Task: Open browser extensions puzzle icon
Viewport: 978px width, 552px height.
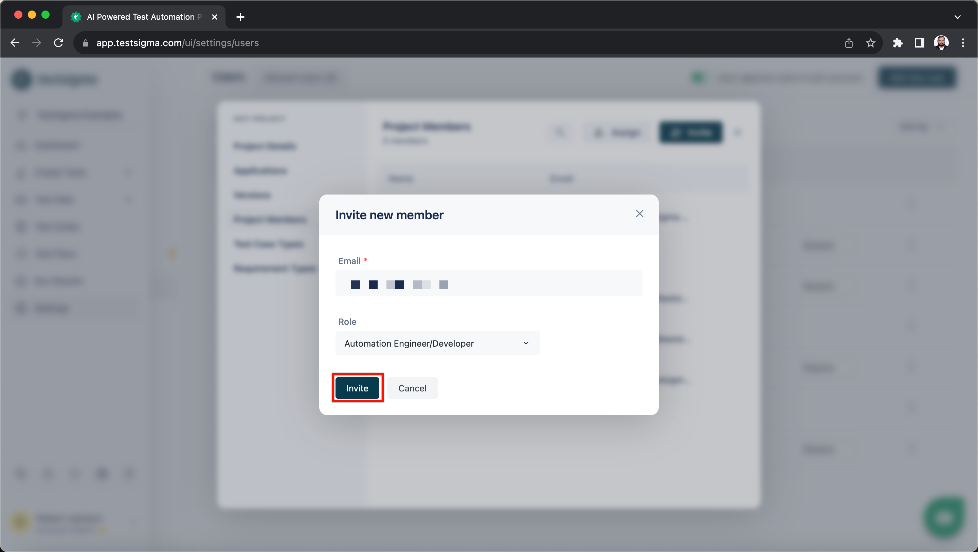Action: (898, 43)
